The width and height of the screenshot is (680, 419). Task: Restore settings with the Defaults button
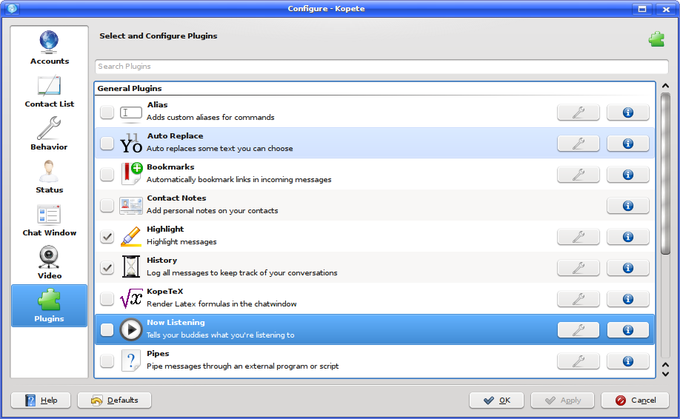click(x=115, y=400)
